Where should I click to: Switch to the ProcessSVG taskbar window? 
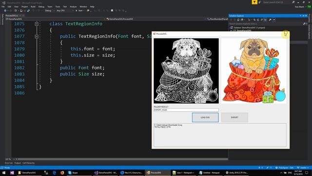coord(158,173)
